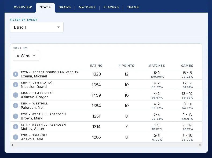This screenshot has width=212, height=158.
Task: Click the 7 - 17 games record
Action: [187, 125]
